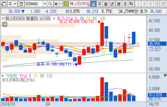Viewport: 167px width, 107px height.
Task: Click the speaker sound icon
Action: point(56,4)
